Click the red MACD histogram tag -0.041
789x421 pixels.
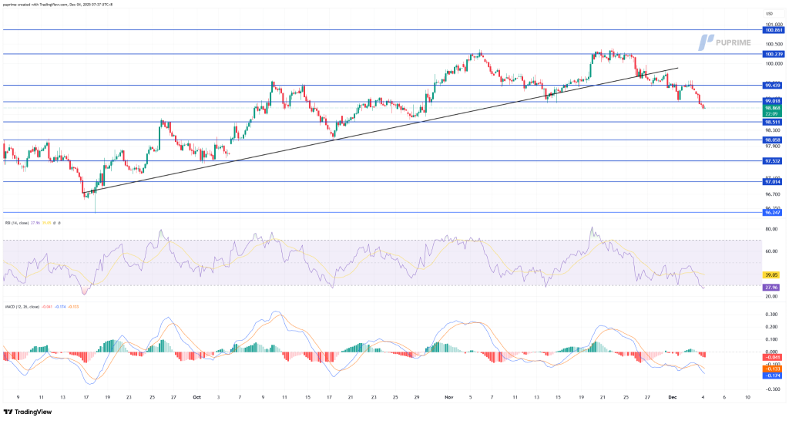pyautogui.click(x=773, y=357)
